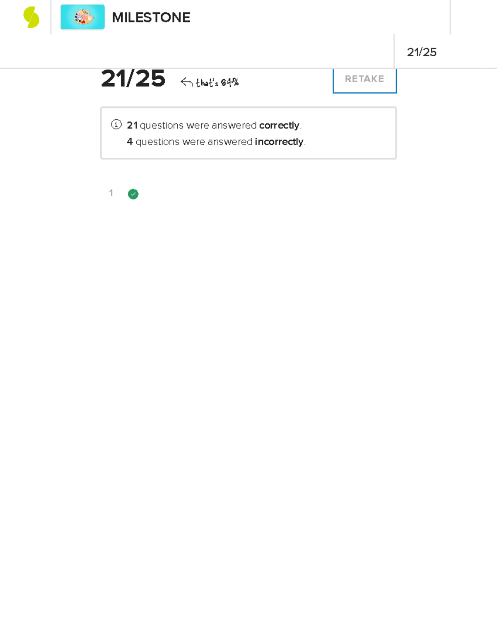This screenshot has height=643, width=497.
Task: Click the green Sophia logo
Action: (x=31, y=17)
